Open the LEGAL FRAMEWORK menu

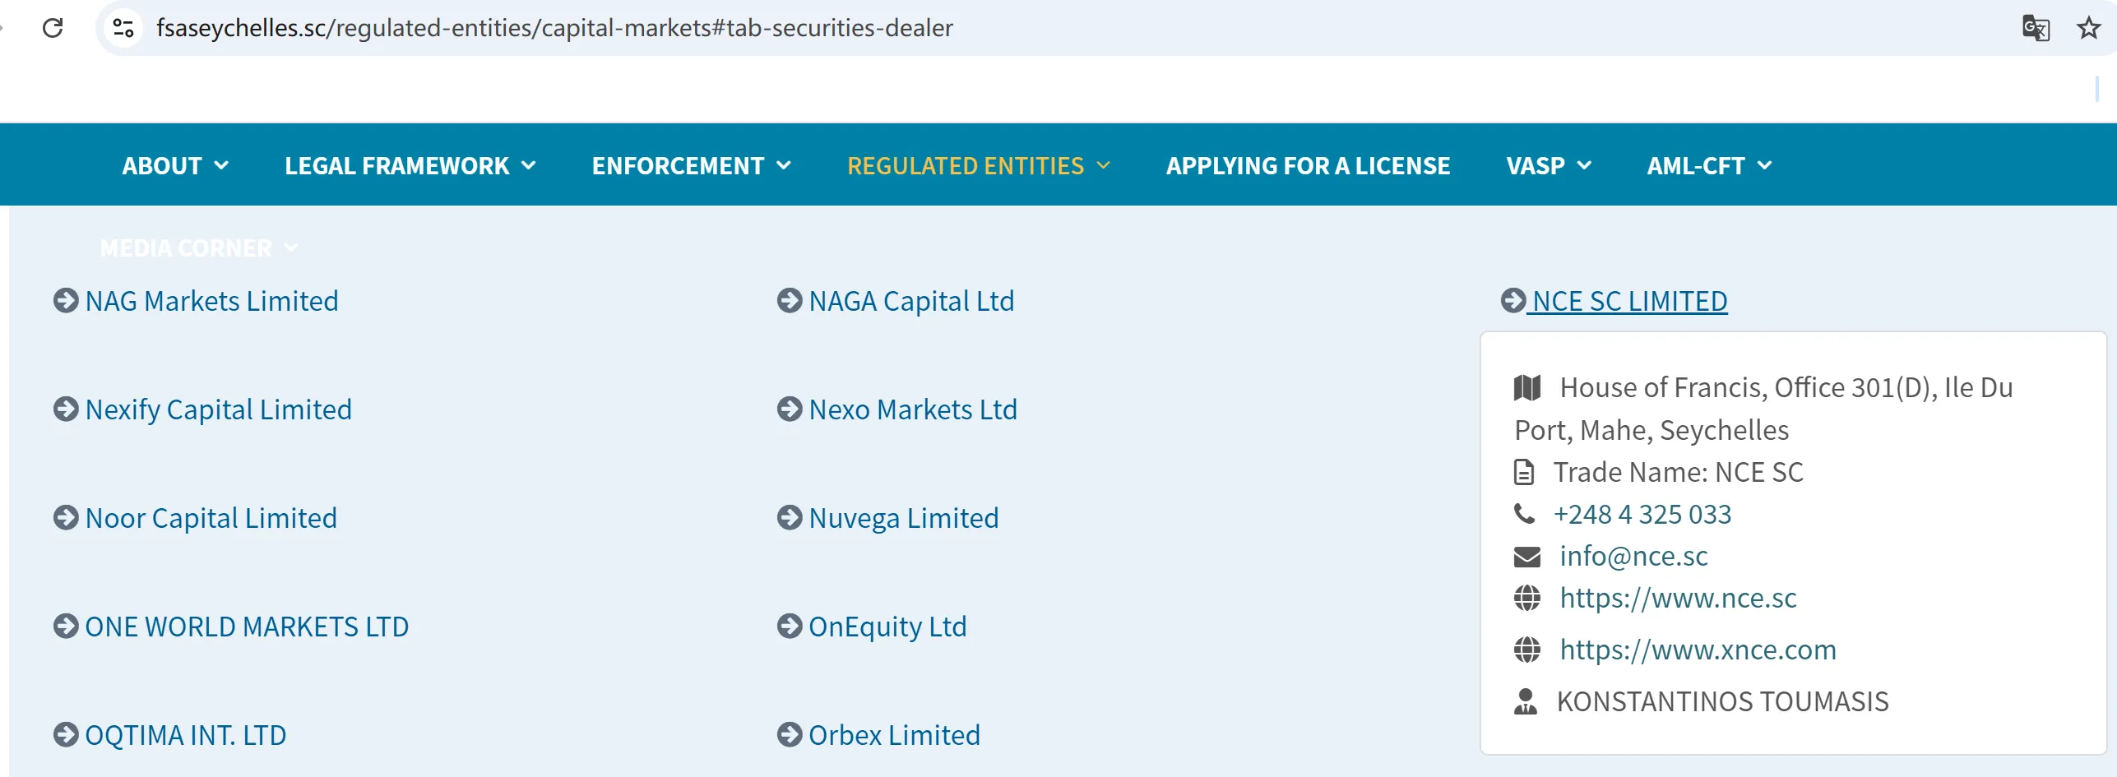(x=397, y=166)
